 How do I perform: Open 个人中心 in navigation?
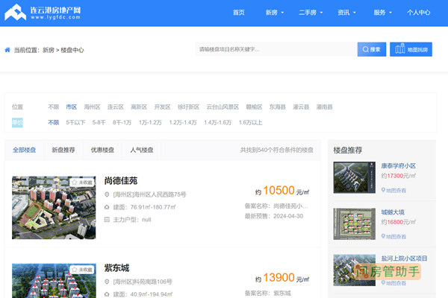(419, 13)
